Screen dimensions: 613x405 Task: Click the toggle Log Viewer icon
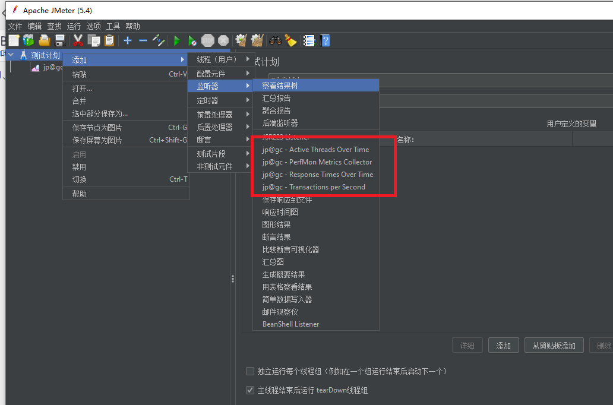click(x=308, y=40)
